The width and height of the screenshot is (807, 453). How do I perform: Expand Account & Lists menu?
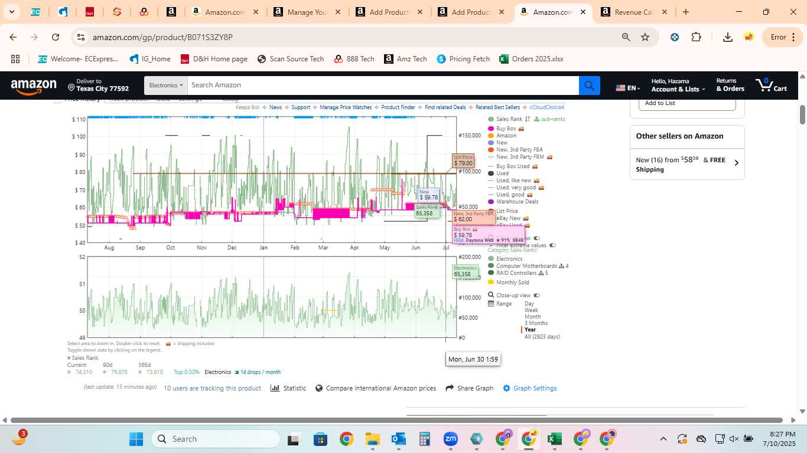tap(678, 86)
